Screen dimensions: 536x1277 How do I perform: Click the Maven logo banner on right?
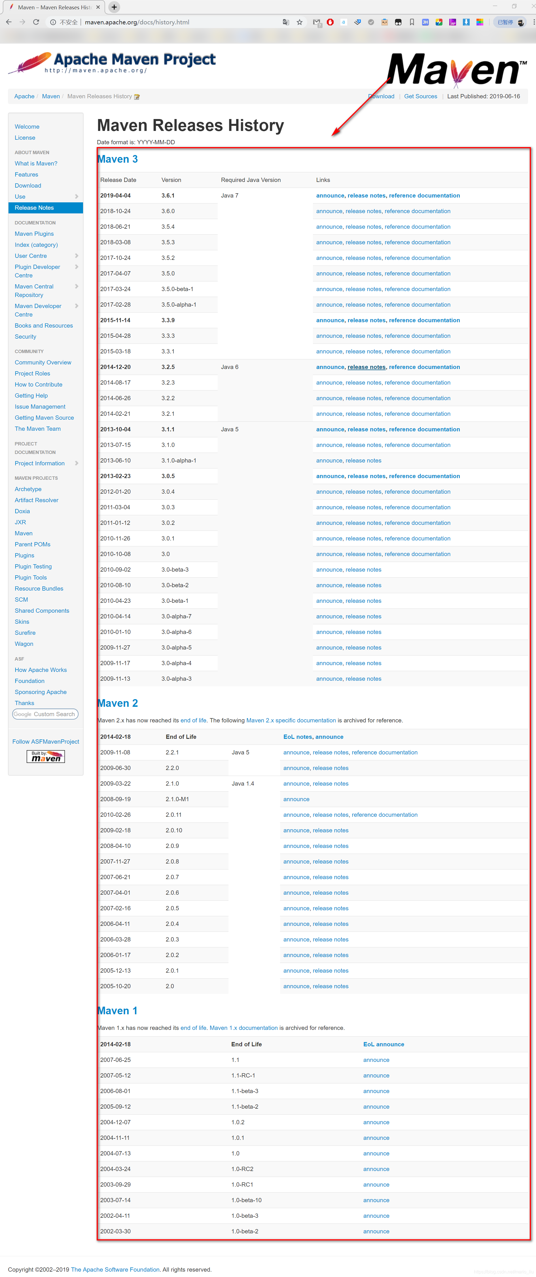[456, 70]
